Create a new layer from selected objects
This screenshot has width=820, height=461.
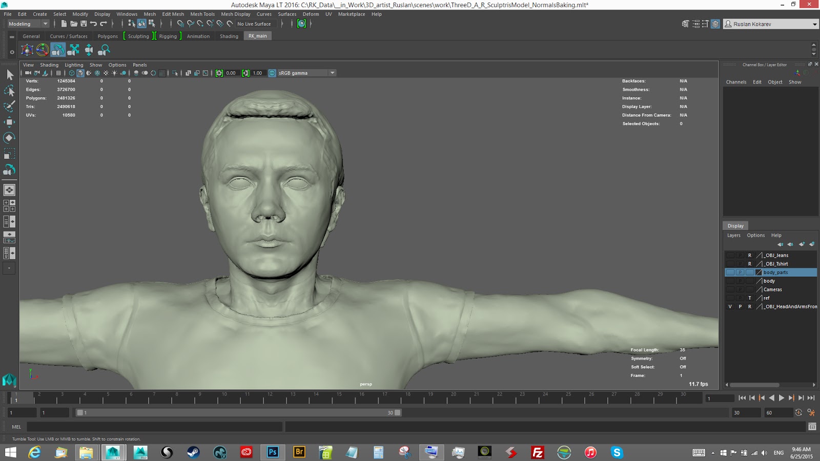pyautogui.click(x=812, y=244)
